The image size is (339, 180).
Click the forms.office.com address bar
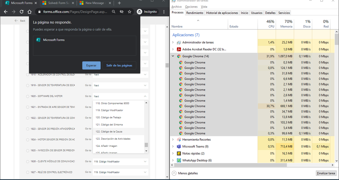point(75,12)
